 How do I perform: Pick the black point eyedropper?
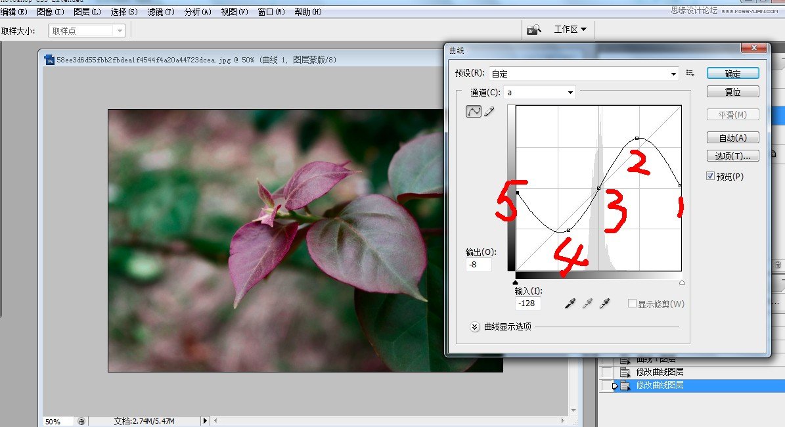click(570, 303)
